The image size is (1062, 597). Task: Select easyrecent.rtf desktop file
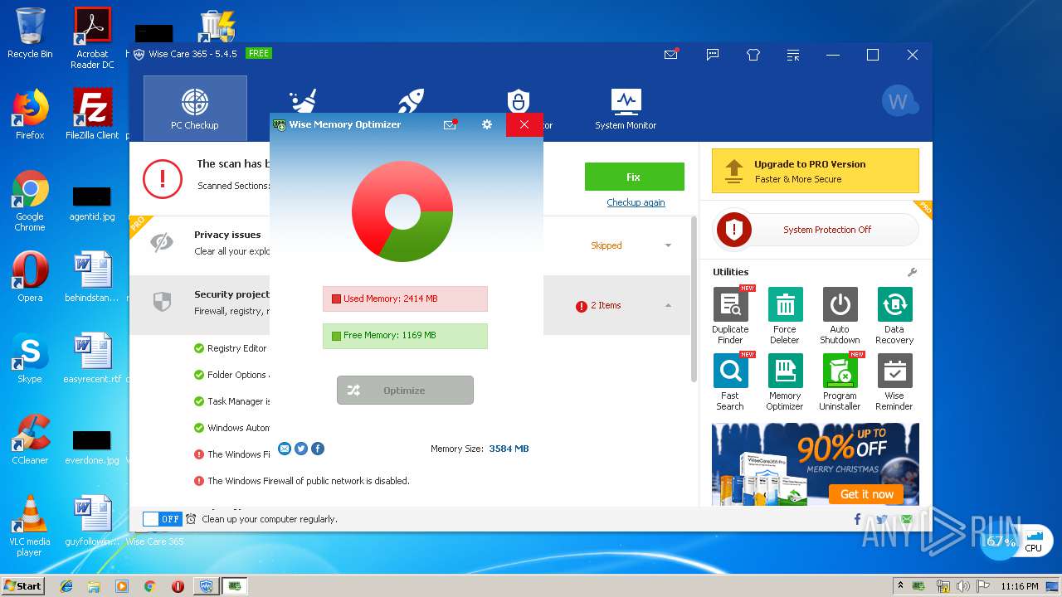(x=92, y=359)
